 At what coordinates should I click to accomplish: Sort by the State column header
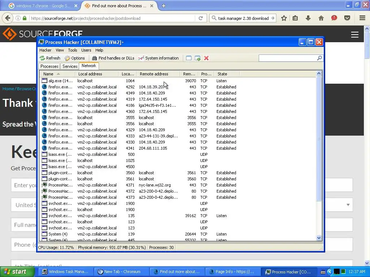click(x=227, y=74)
